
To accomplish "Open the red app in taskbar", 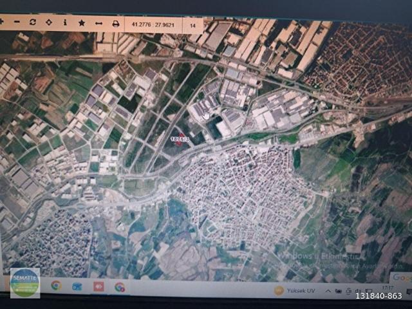I will [98, 286].
